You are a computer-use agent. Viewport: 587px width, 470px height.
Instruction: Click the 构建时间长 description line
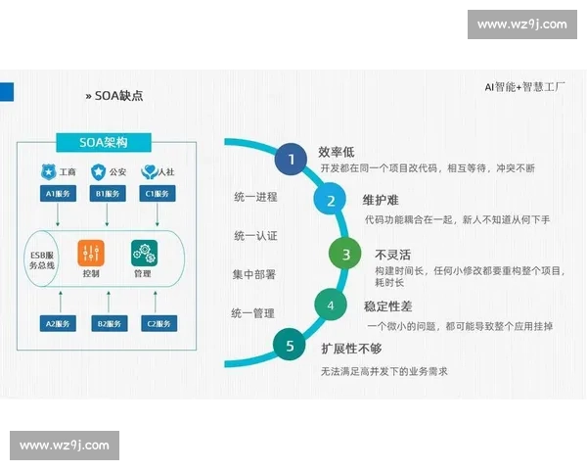(x=471, y=276)
